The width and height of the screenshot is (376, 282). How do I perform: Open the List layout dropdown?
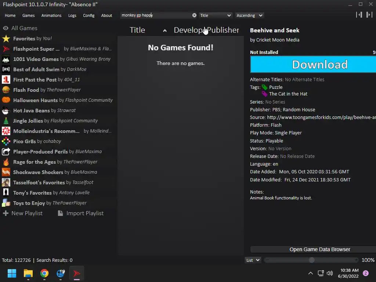(x=253, y=260)
